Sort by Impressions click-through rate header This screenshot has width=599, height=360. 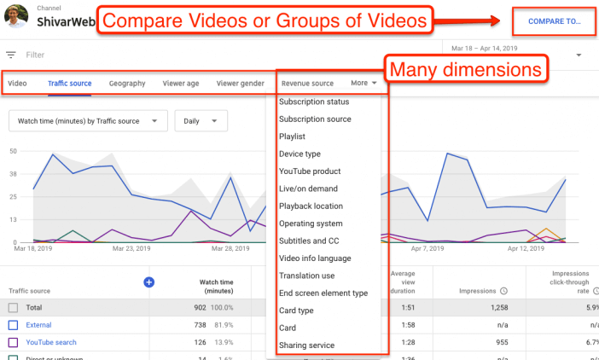tap(570, 282)
